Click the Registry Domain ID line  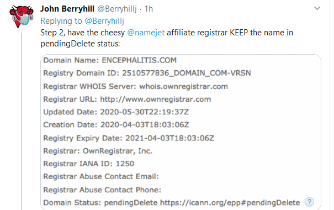click(x=147, y=73)
